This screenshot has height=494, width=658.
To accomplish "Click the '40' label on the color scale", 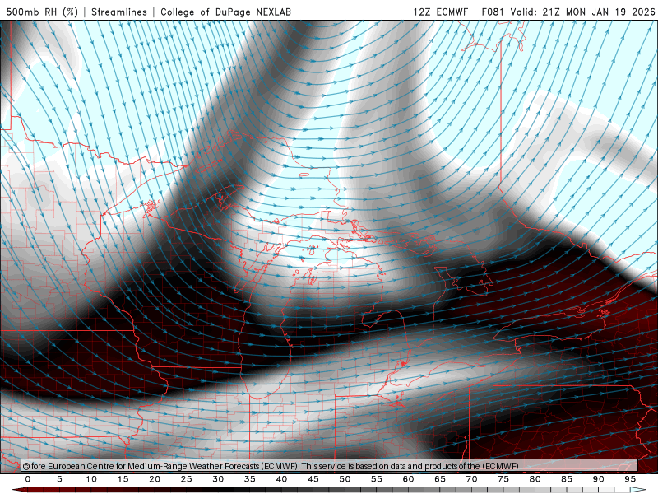I will click(281, 479).
